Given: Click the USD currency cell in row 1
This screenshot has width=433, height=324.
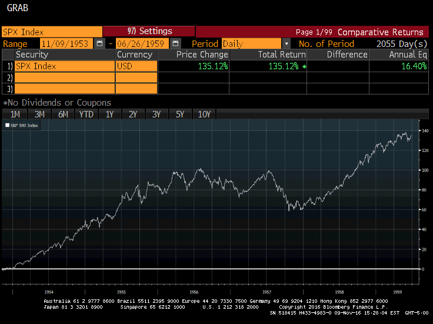Looking at the screenshot, I should pos(136,66).
